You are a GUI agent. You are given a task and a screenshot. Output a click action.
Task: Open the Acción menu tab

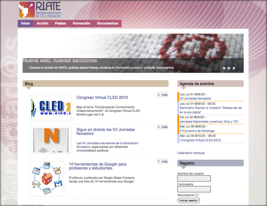(42, 24)
